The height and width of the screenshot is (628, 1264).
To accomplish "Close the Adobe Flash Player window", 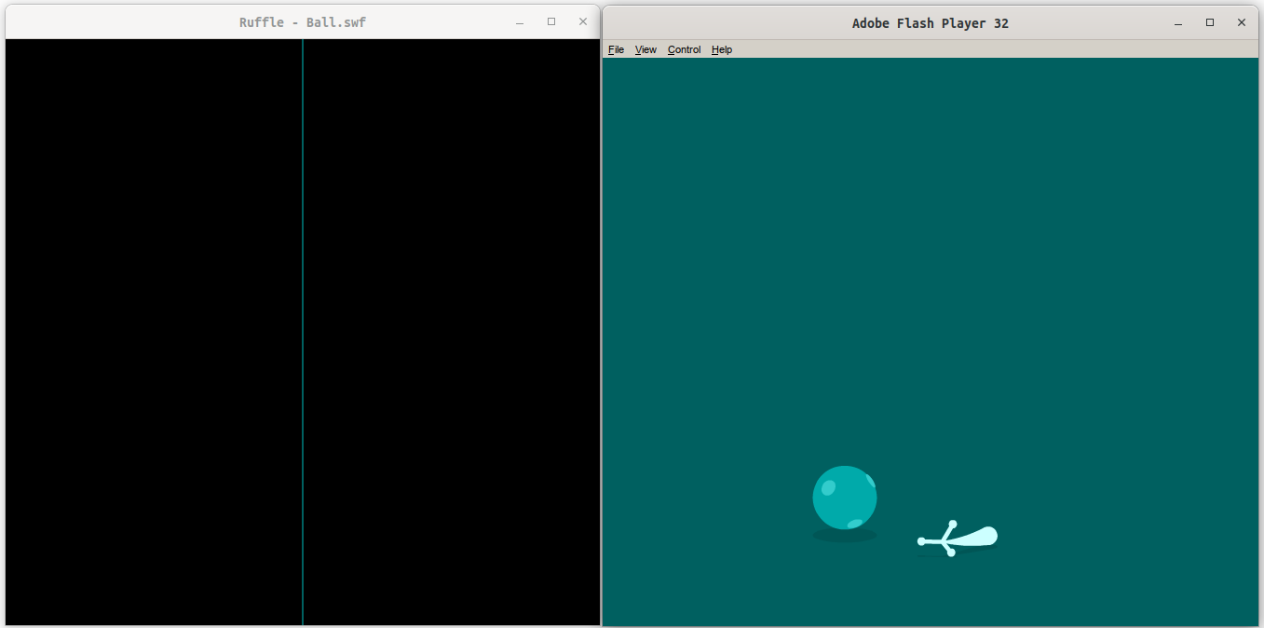I will [x=1241, y=22].
